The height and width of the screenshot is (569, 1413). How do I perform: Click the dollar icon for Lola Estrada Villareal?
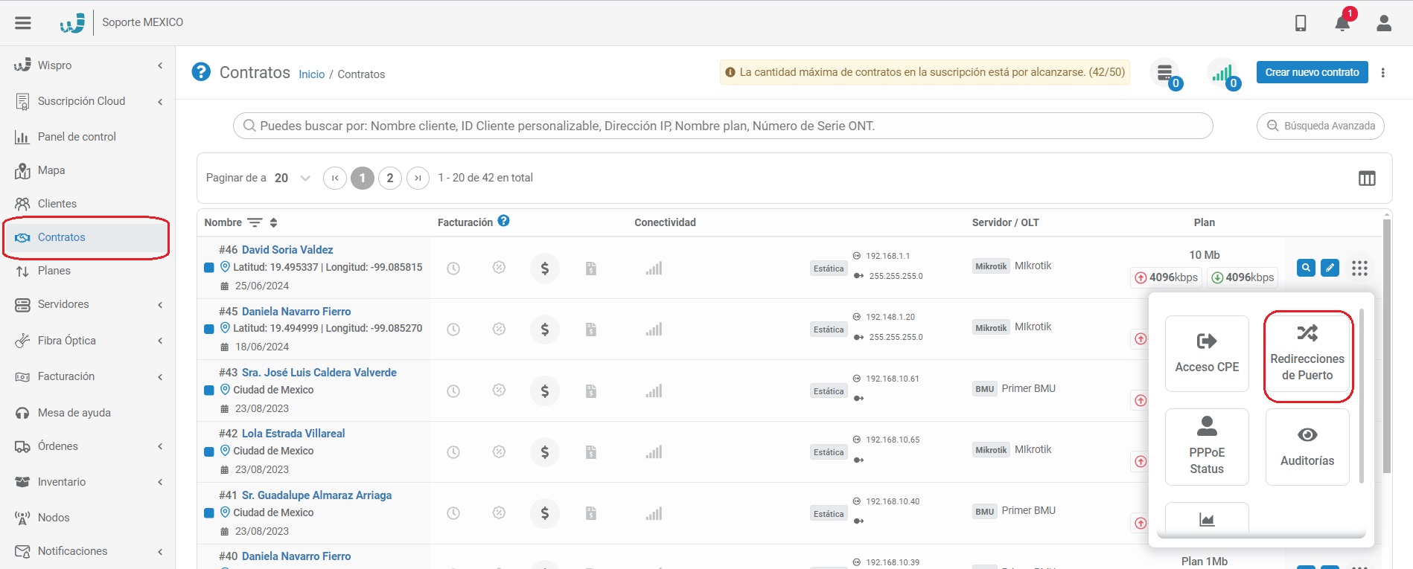pyautogui.click(x=545, y=452)
